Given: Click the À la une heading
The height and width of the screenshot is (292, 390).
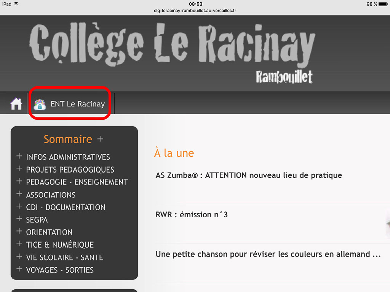Looking at the screenshot, I should tap(174, 153).
